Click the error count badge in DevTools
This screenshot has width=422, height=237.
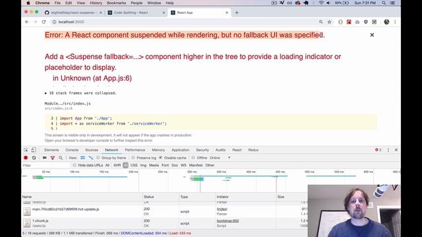pos(378,150)
